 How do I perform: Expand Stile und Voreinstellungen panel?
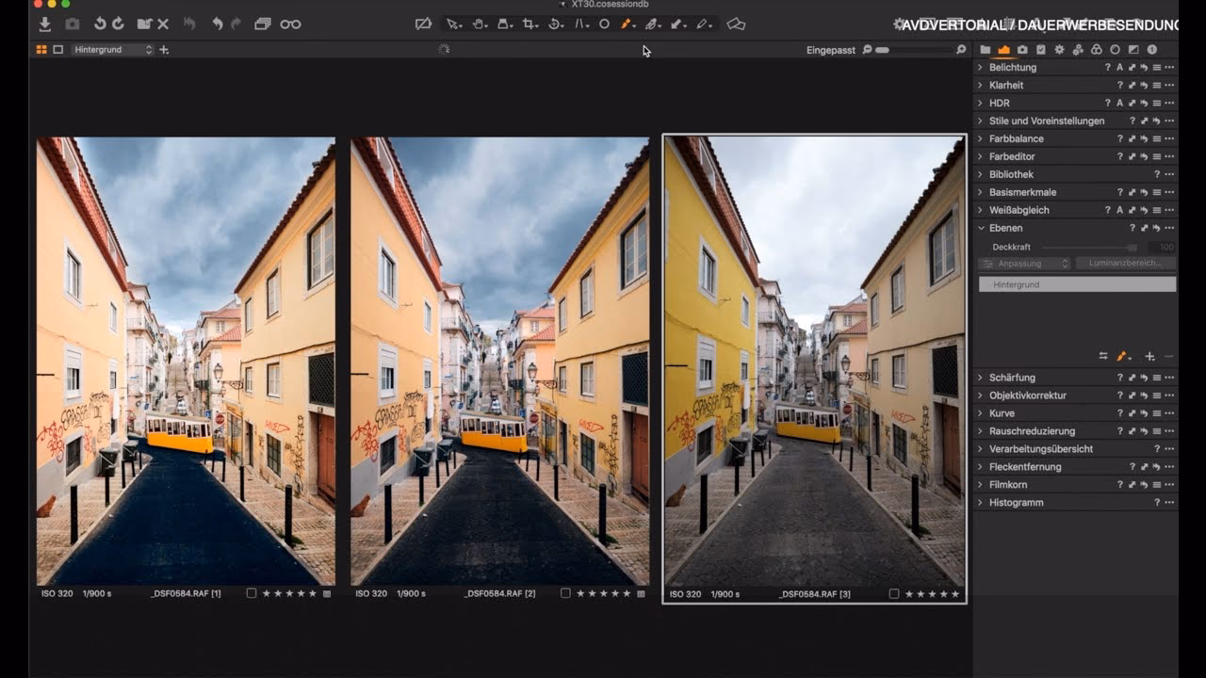pyautogui.click(x=980, y=121)
